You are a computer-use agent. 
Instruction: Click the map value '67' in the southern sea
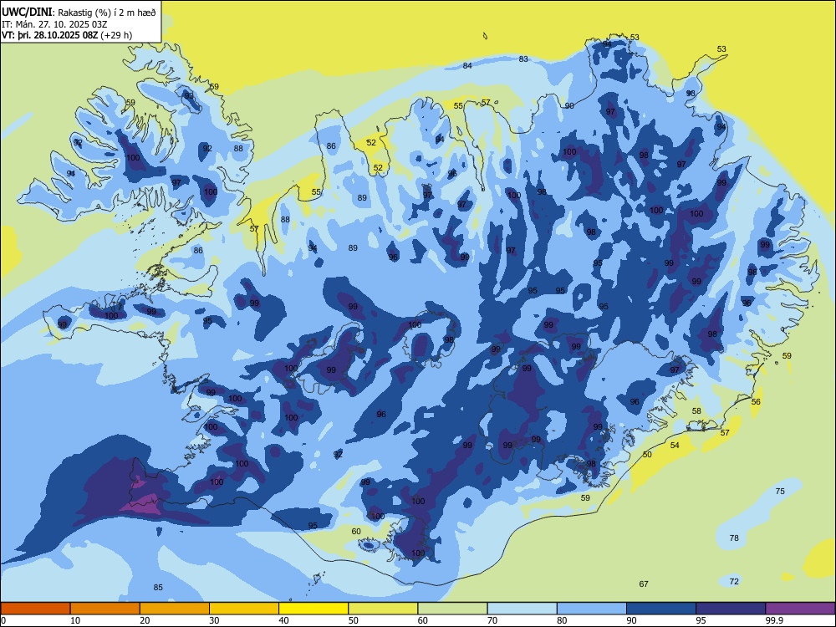[x=644, y=584]
